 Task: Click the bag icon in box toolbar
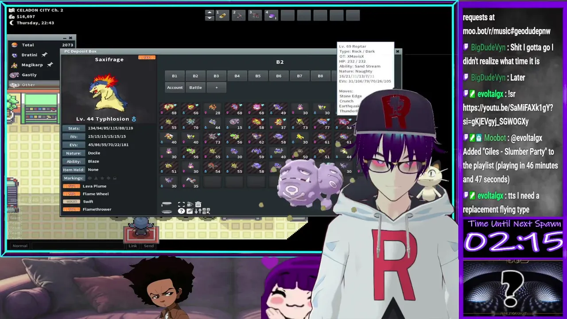[x=190, y=204]
